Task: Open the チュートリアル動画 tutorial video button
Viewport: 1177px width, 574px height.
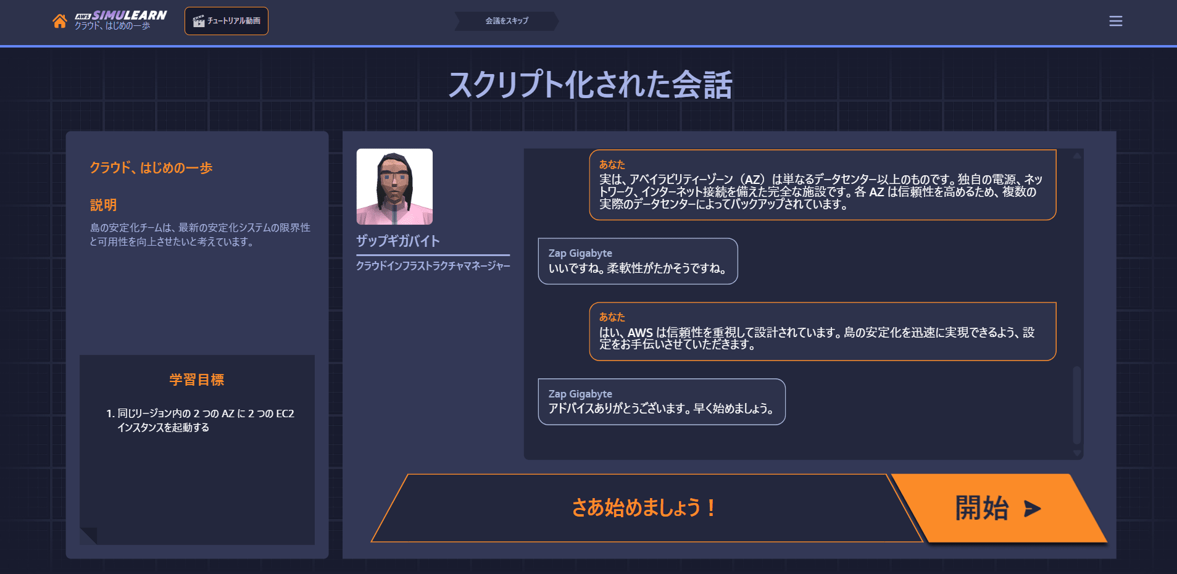Action: point(227,21)
